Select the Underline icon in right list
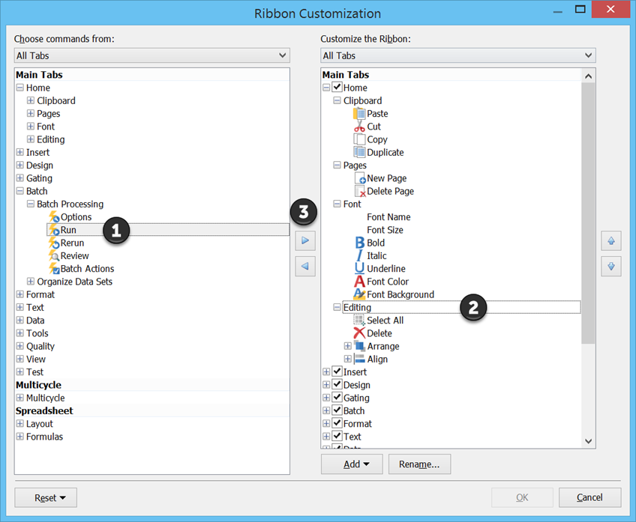Image resolution: width=636 pixels, height=522 pixels. point(359,268)
